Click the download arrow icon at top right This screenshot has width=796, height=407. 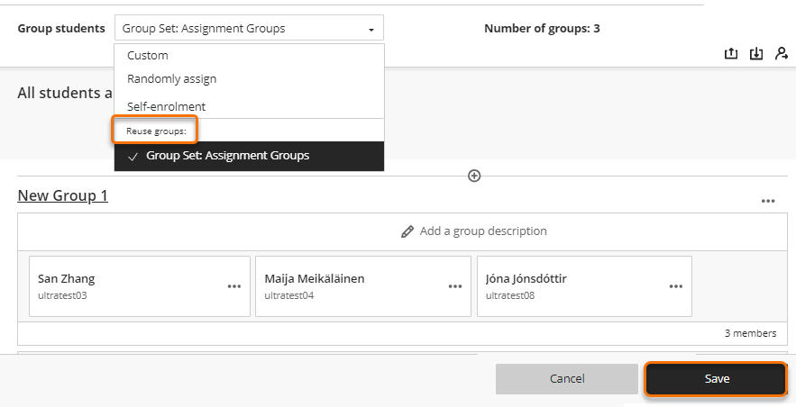pyautogui.click(x=756, y=54)
